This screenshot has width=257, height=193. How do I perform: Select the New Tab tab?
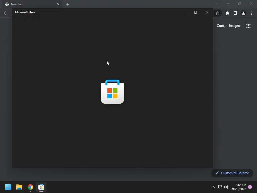32,4
